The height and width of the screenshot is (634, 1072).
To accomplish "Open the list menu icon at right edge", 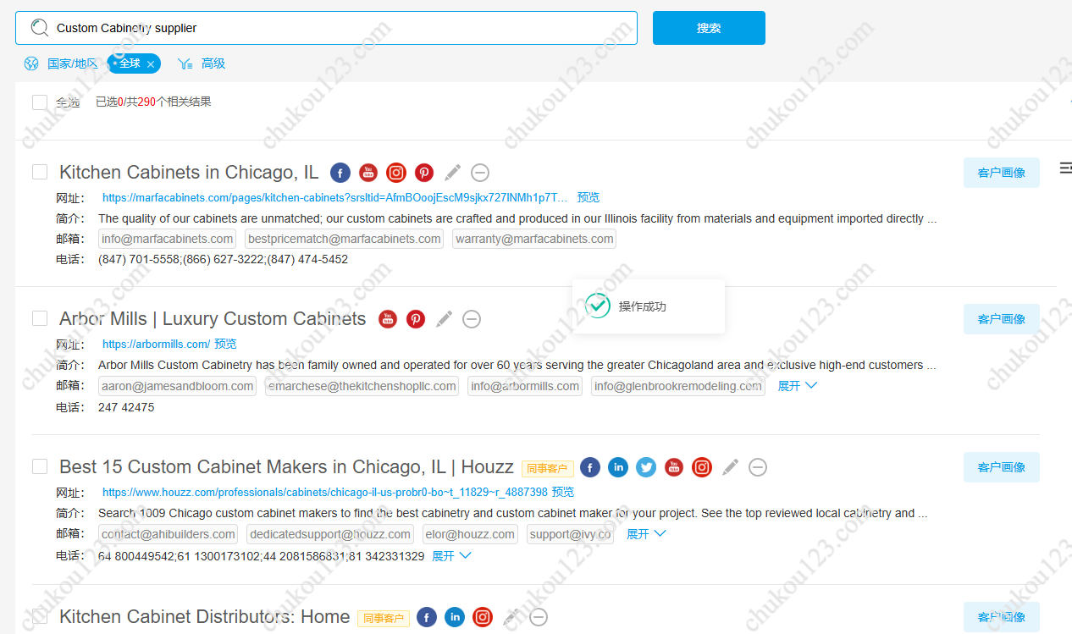I will (x=1065, y=168).
